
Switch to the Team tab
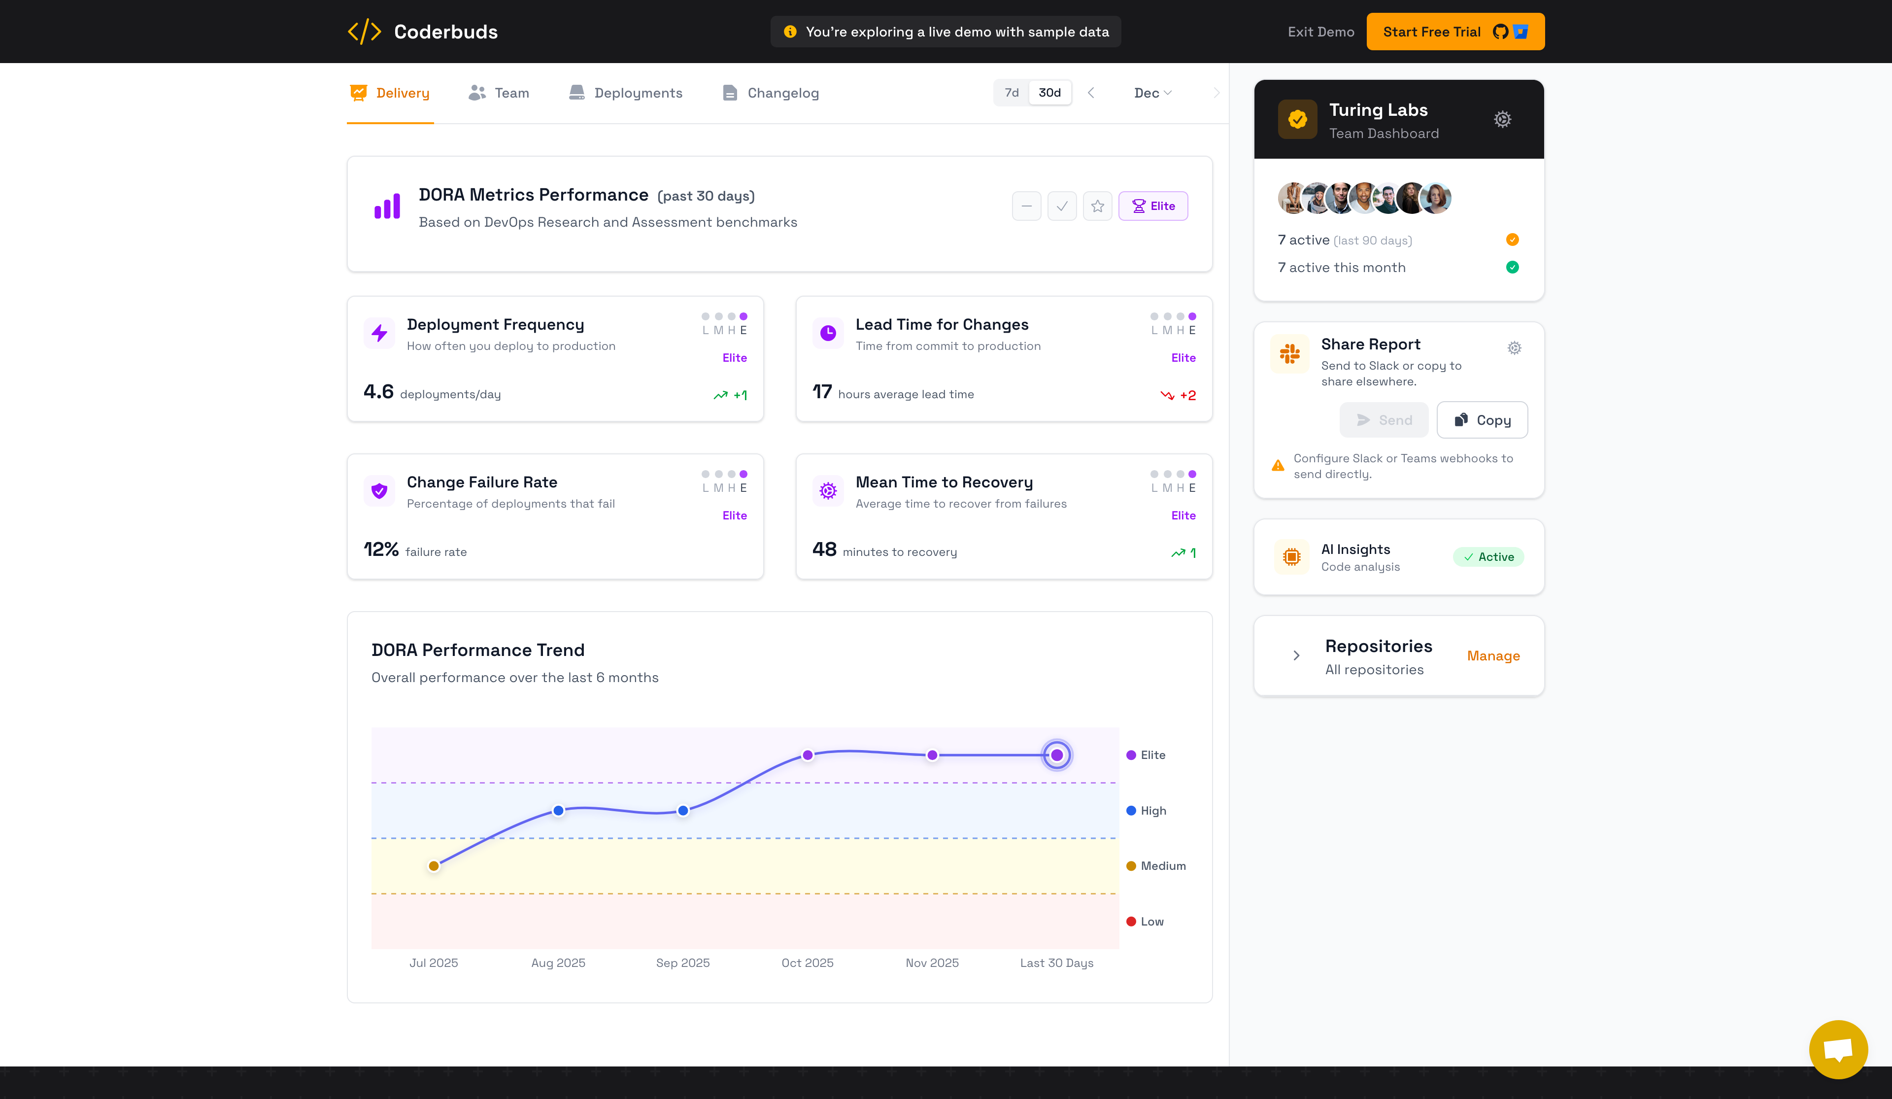pos(499,93)
